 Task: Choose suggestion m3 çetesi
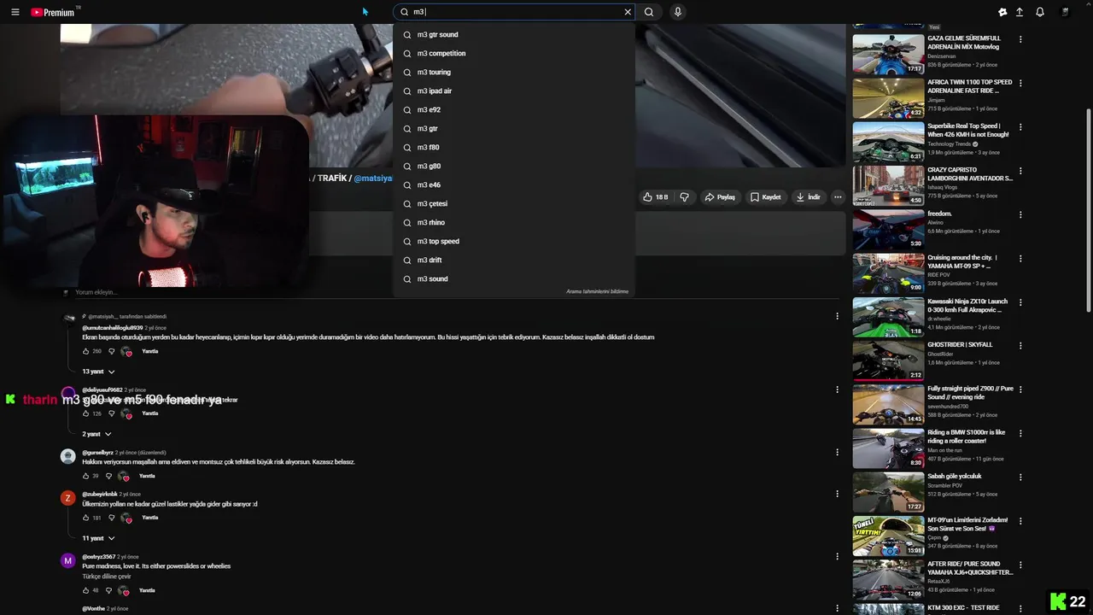pyautogui.click(x=514, y=204)
